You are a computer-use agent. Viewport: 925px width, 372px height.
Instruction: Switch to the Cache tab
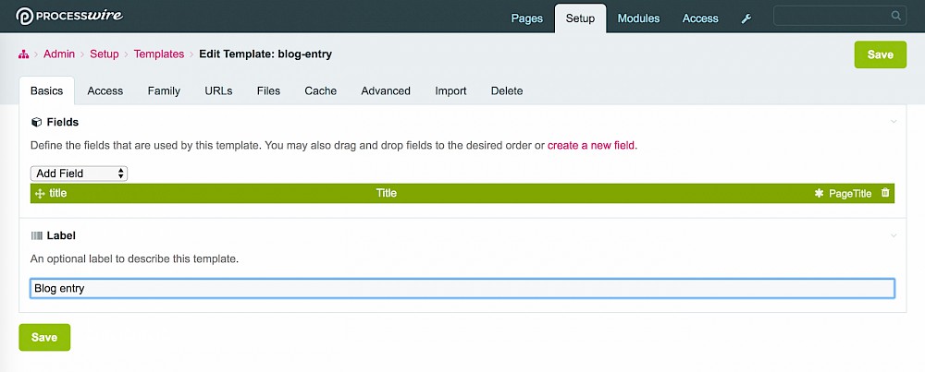321,90
